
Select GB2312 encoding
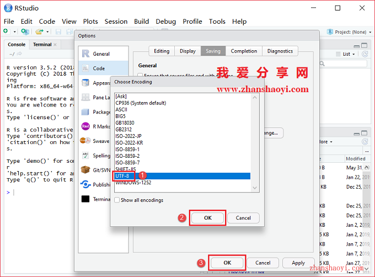click(183, 130)
